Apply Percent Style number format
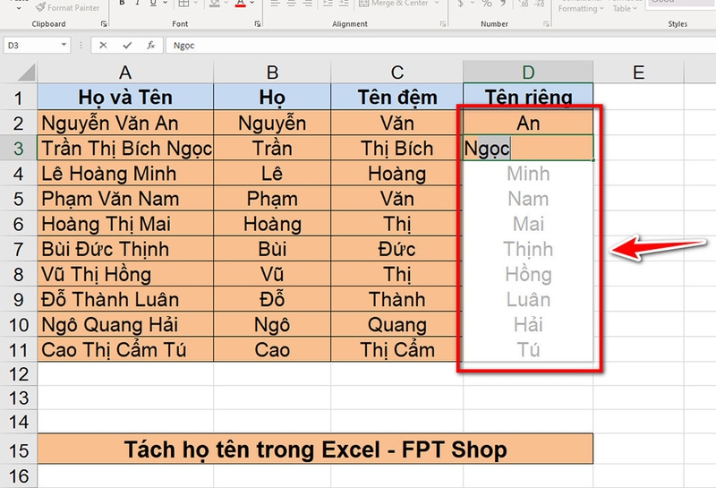The width and height of the screenshot is (716, 488). pyautogui.click(x=487, y=4)
